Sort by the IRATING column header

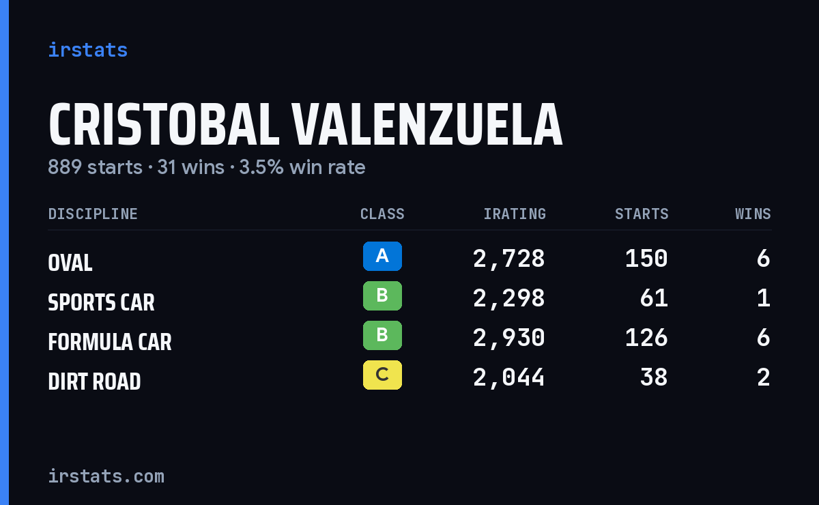click(515, 214)
